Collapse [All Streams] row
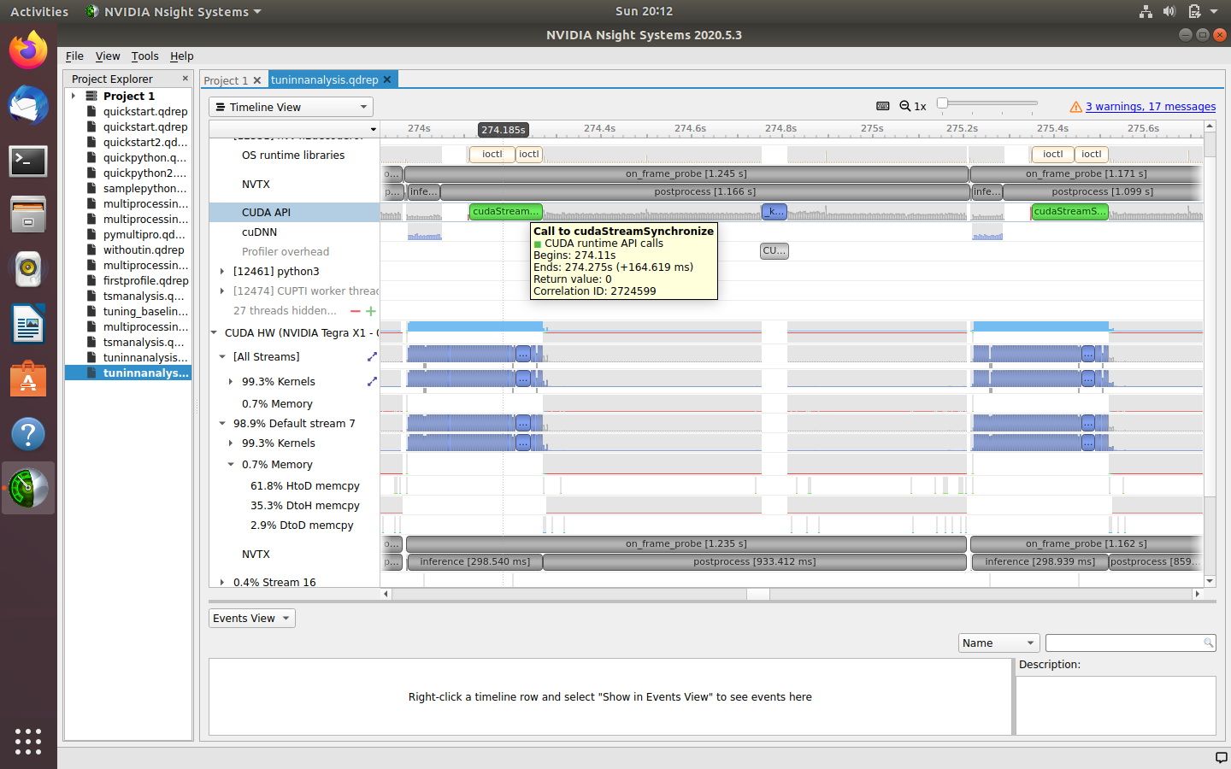Screen dimensions: 1231x769 [x=222, y=356]
